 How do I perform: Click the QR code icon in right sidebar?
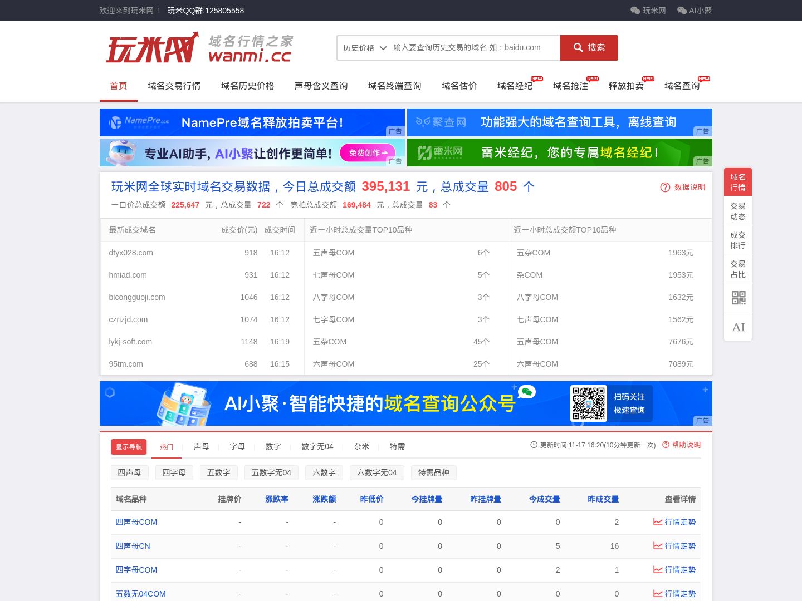pyautogui.click(x=738, y=298)
